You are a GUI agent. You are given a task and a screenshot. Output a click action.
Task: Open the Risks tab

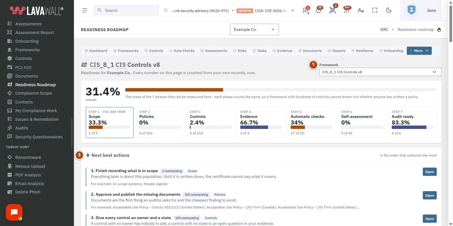[240, 51]
